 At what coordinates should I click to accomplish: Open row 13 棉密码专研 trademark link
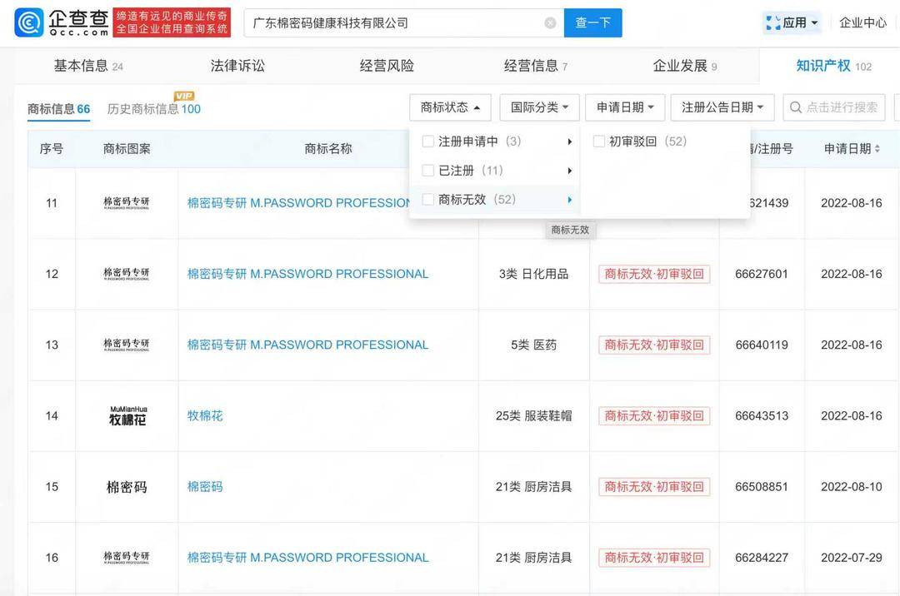coord(307,345)
